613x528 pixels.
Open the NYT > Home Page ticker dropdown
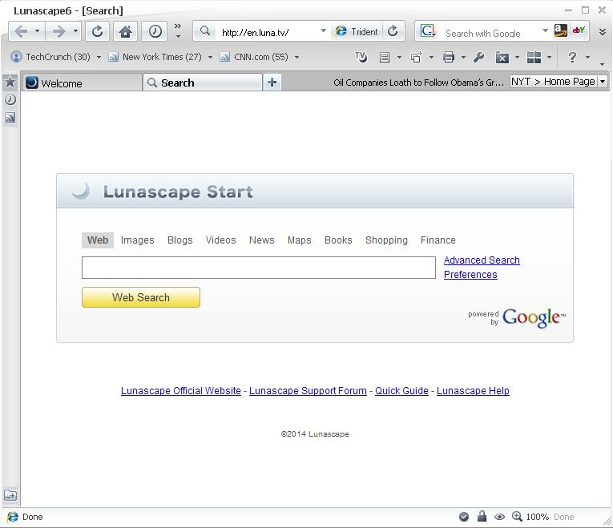[x=603, y=81]
